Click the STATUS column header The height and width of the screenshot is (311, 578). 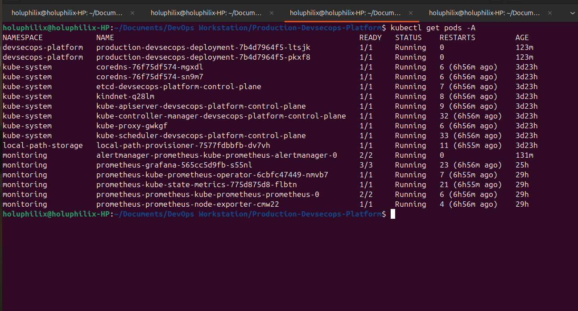[409, 37]
